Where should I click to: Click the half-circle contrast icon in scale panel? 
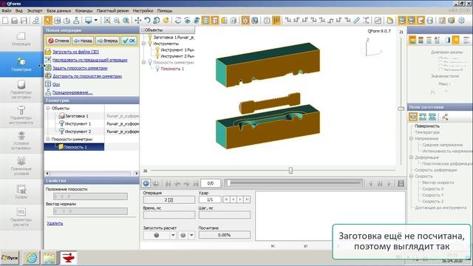(x=447, y=40)
